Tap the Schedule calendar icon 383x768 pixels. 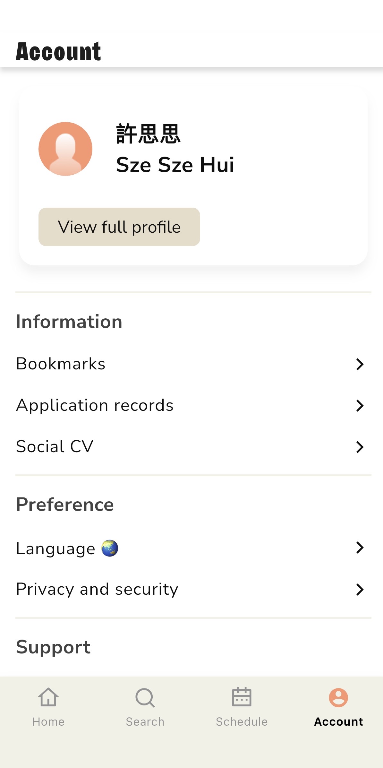pyautogui.click(x=242, y=697)
